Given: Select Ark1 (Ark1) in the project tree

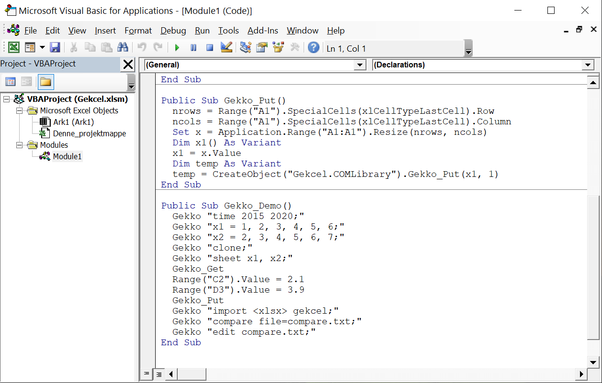Looking at the screenshot, I should pos(73,122).
